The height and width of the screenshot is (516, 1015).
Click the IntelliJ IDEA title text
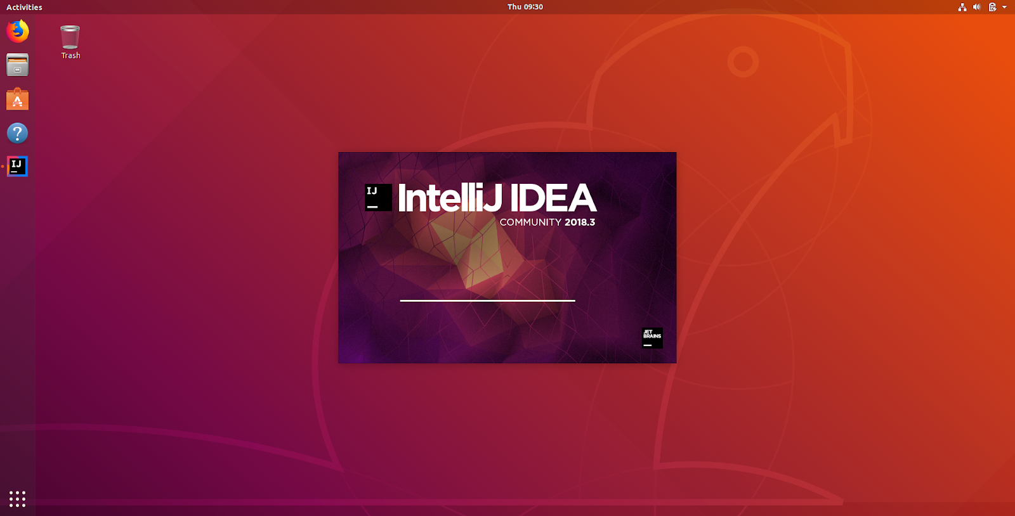click(497, 198)
